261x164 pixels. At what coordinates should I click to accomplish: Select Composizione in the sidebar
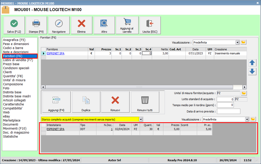coord(13,84)
